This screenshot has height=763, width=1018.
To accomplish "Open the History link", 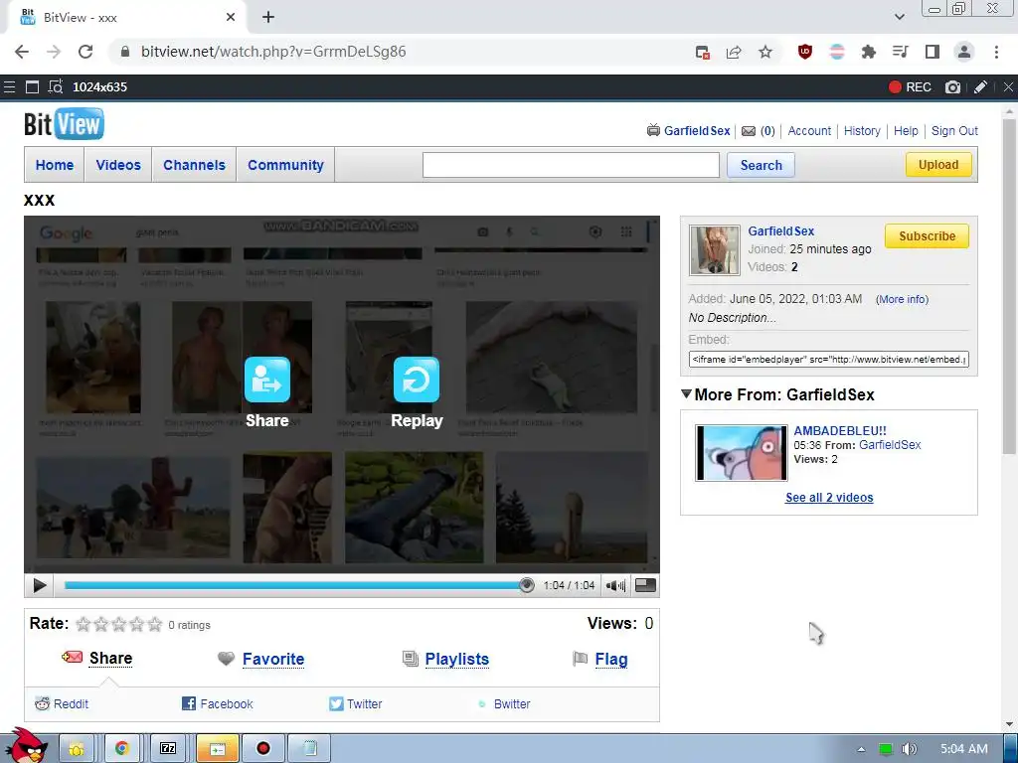I will click(862, 131).
